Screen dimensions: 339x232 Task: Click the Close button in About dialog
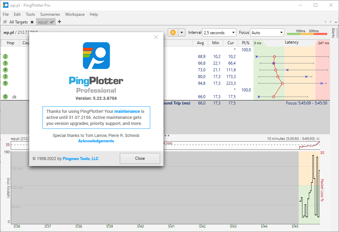(140, 158)
